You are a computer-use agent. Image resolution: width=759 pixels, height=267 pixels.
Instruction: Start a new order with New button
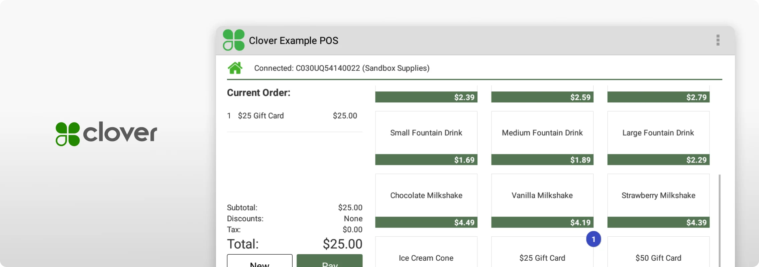pos(259,261)
